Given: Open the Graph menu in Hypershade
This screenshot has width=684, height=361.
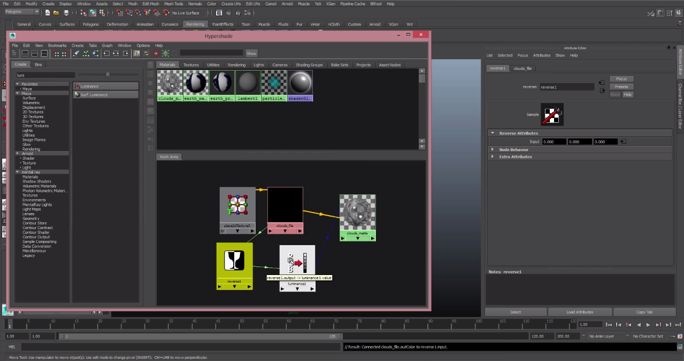Looking at the screenshot, I should pyautogui.click(x=107, y=45).
